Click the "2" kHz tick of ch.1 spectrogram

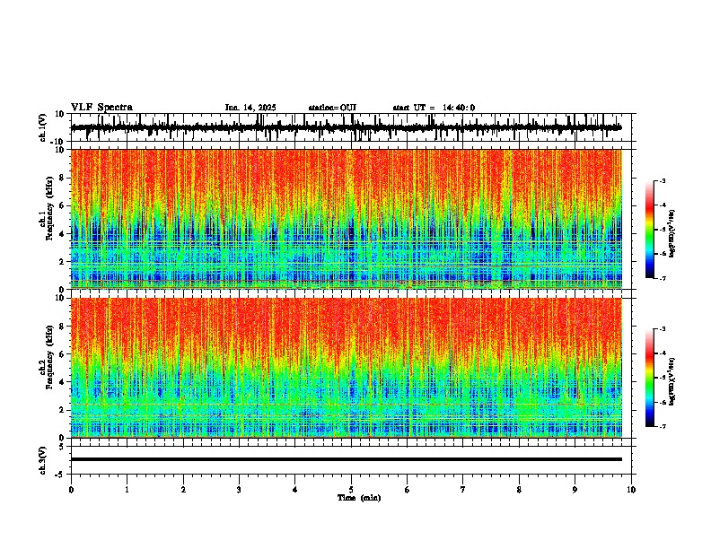(x=63, y=262)
